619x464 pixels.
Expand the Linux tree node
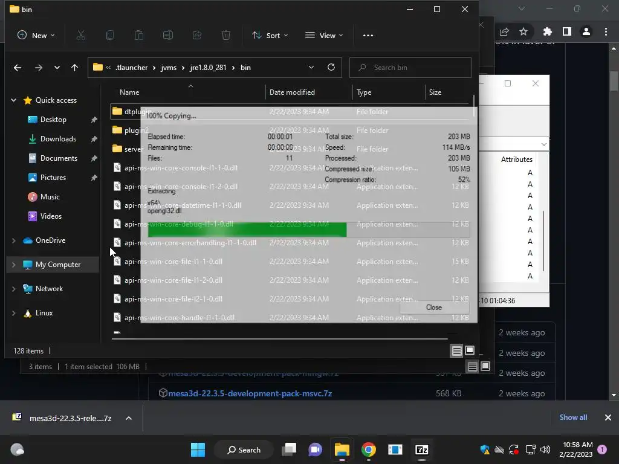pyautogui.click(x=14, y=313)
